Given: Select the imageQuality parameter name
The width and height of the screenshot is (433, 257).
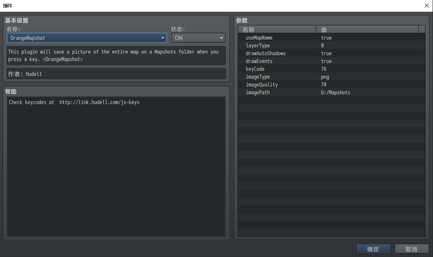Looking at the screenshot, I should pos(262,84).
